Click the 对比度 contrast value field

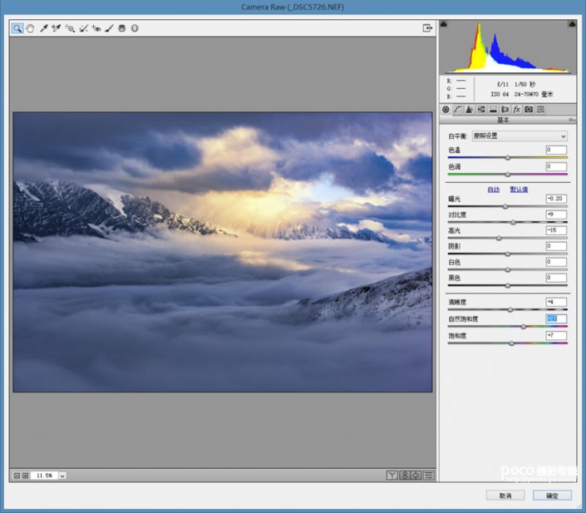click(555, 215)
